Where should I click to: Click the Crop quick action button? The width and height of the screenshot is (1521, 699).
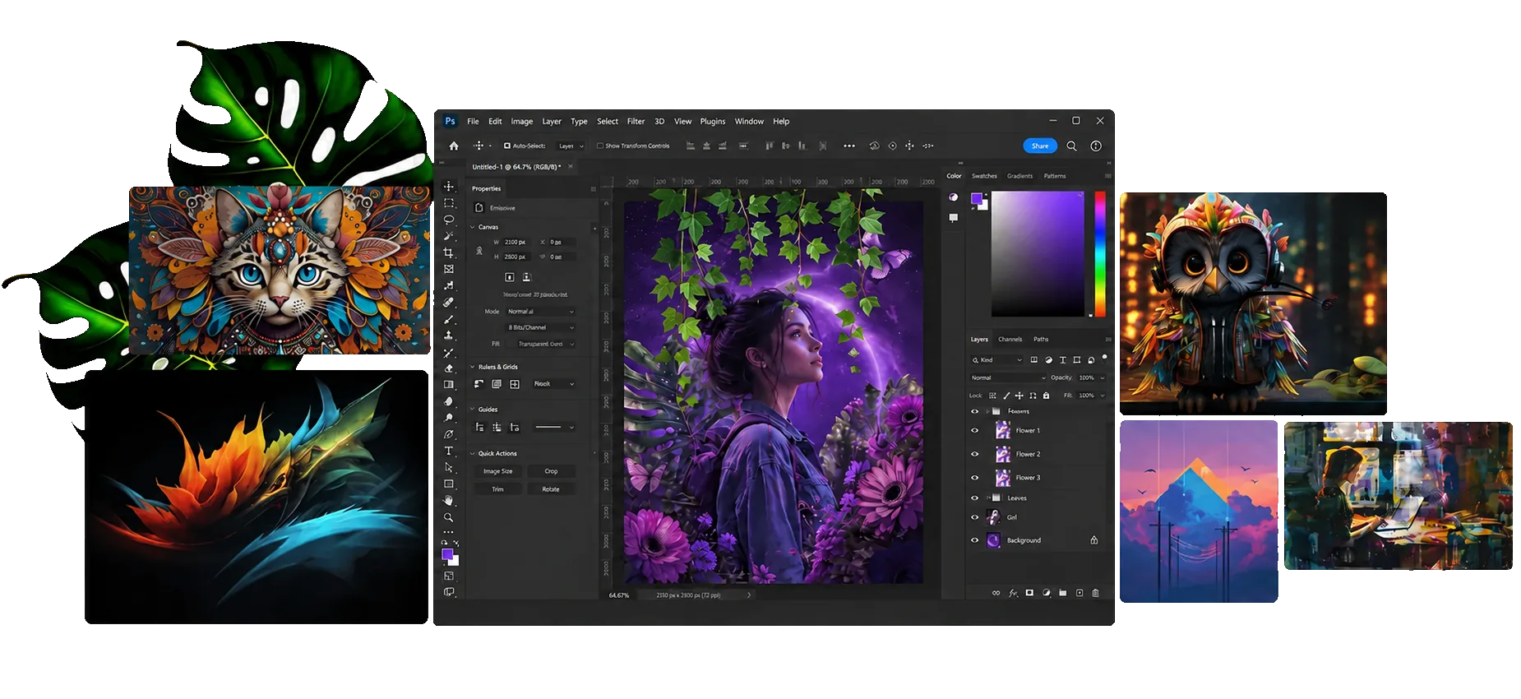pos(551,471)
